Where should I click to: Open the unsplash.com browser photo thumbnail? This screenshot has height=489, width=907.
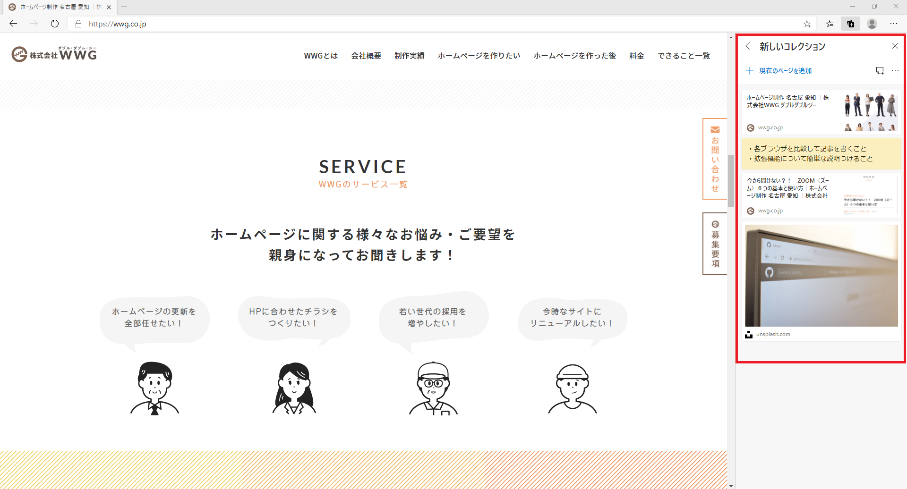[x=821, y=276]
